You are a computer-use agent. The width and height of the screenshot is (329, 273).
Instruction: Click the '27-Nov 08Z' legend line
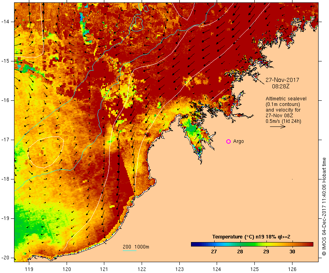point(279,116)
